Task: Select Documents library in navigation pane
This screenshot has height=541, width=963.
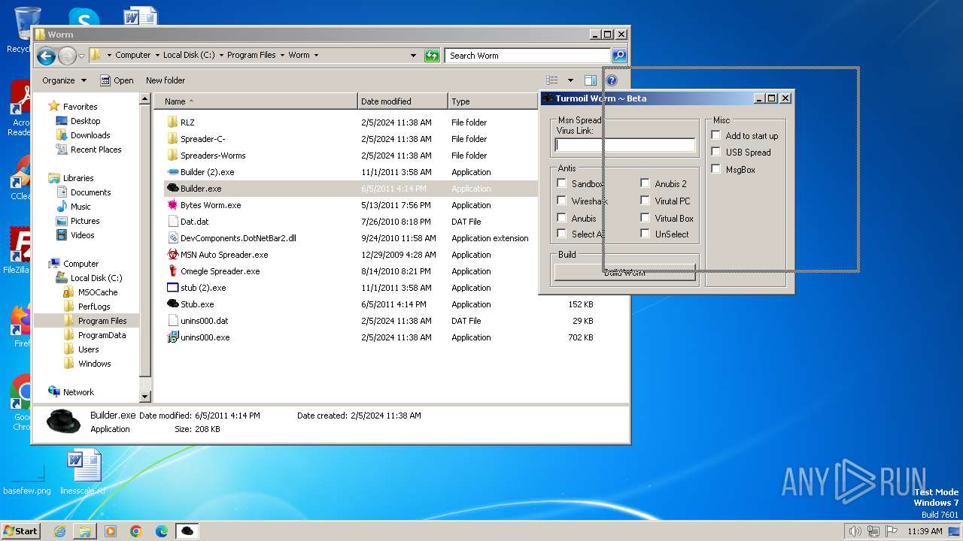Action: [x=90, y=192]
